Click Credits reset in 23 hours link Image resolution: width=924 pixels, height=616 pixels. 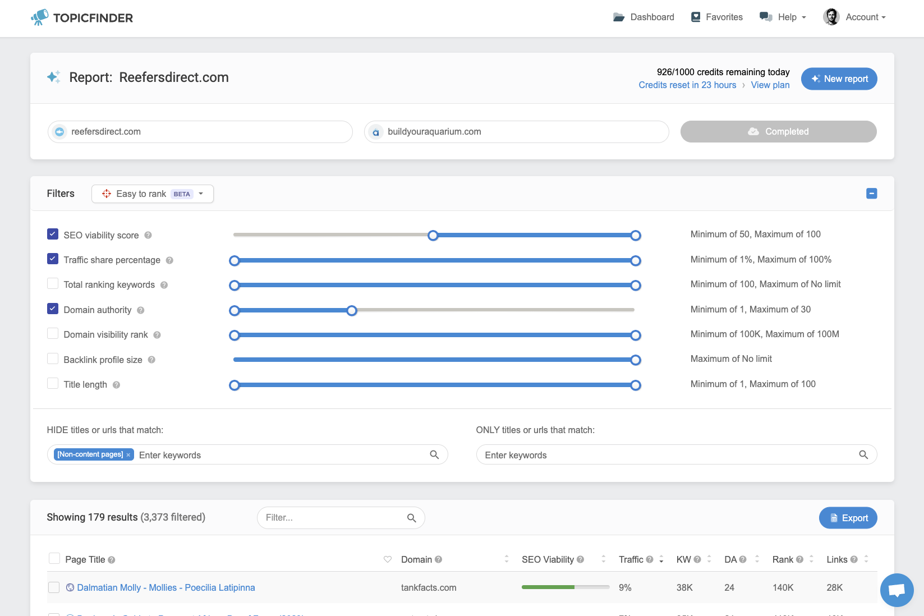[x=687, y=85]
